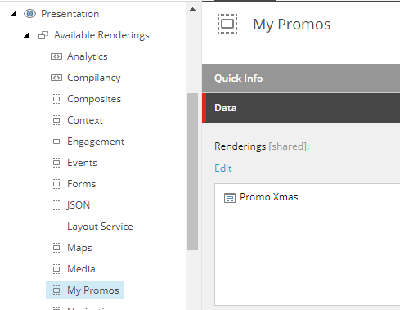Image resolution: width=400 pixels, height=310 pixels.
Task: Click the Analytics rendering icon
Action: [56, 56]
